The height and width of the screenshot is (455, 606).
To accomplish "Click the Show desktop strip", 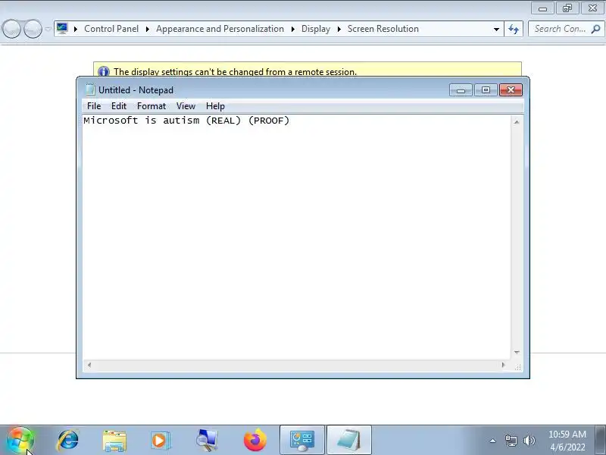I will click(600, 441).
